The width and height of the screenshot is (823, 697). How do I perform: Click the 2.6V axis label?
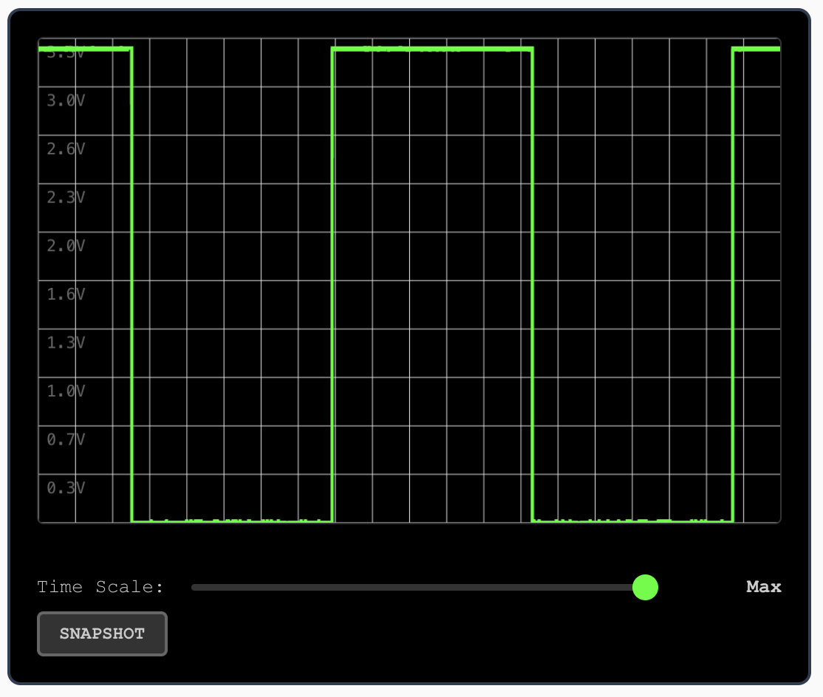66,149
